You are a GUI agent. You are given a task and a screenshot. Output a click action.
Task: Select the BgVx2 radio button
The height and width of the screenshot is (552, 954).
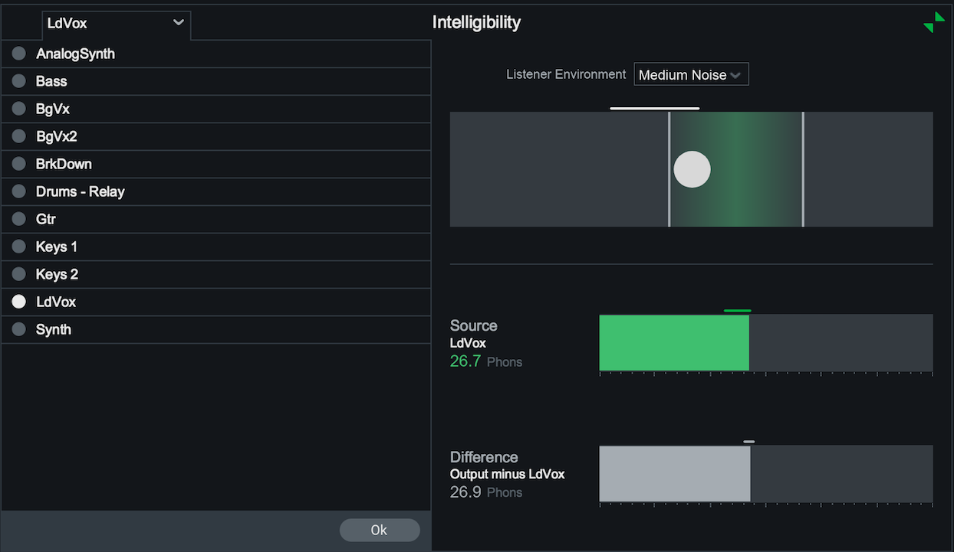(x=19, y=136)
